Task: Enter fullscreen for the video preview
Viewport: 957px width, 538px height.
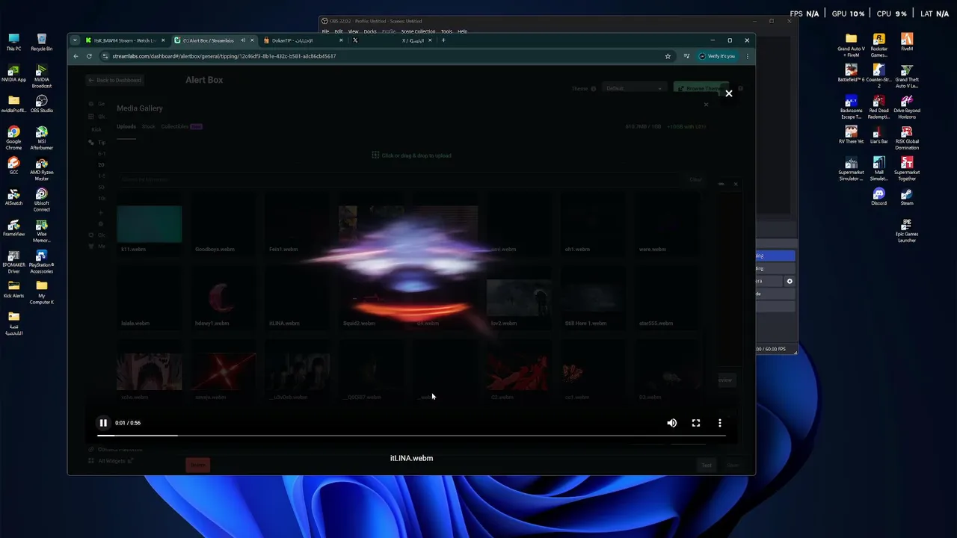Action: pyautogui.click(x=696, y=423)
